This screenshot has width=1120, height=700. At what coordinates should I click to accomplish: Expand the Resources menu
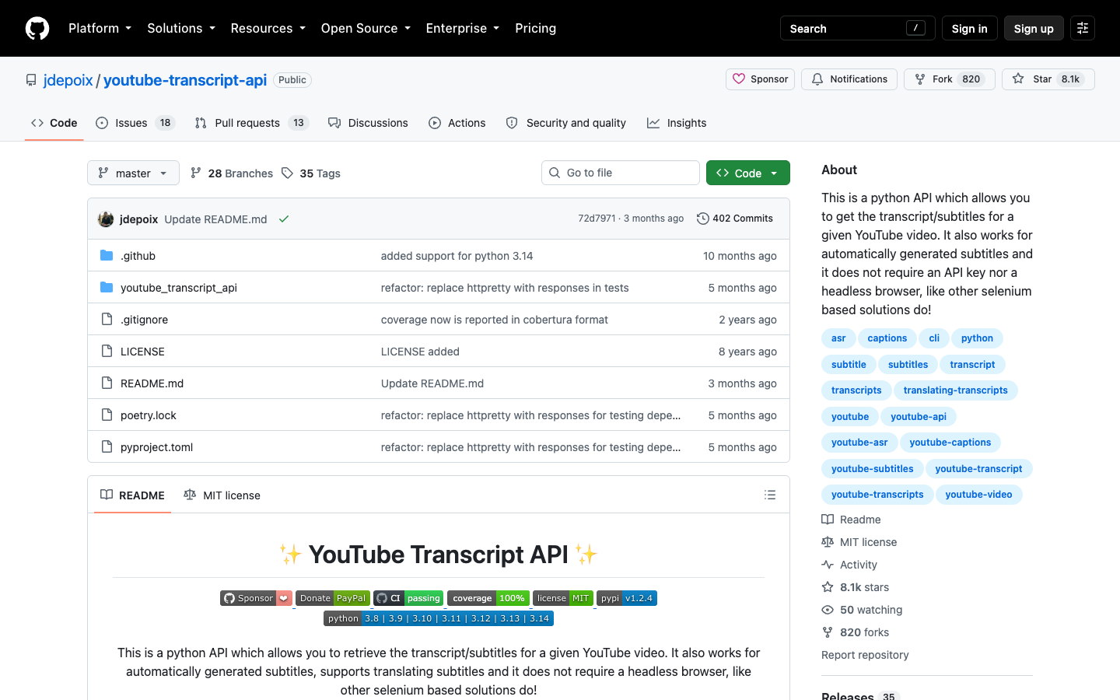[x=268, y=28]
